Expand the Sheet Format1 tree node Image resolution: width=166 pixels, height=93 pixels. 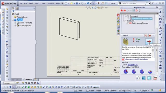pyautogui.click(x=15, y=23)
